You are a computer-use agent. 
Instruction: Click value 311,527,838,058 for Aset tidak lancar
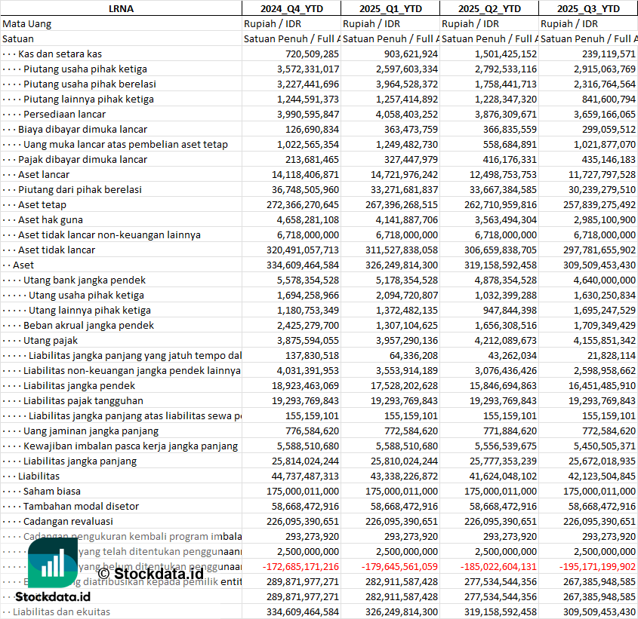[402, 249]
